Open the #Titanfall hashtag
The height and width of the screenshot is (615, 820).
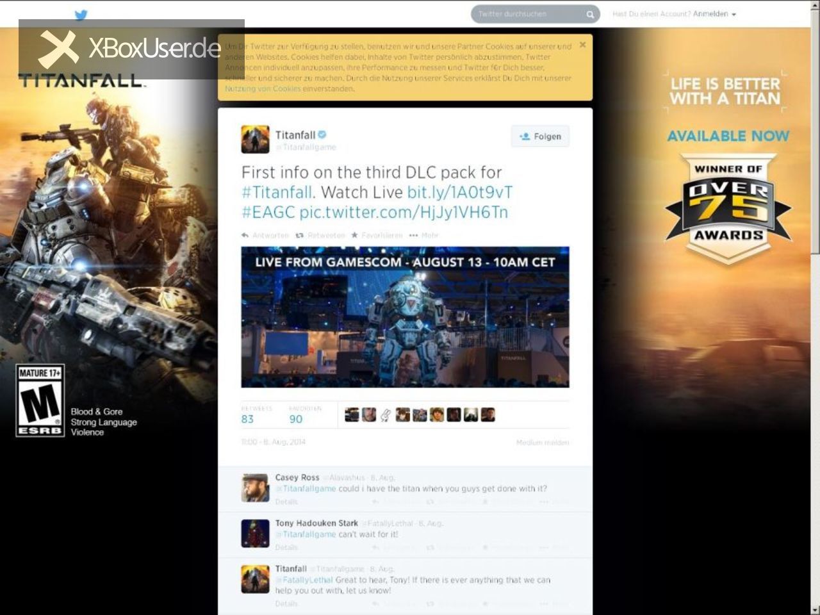[x=277, y=192]
